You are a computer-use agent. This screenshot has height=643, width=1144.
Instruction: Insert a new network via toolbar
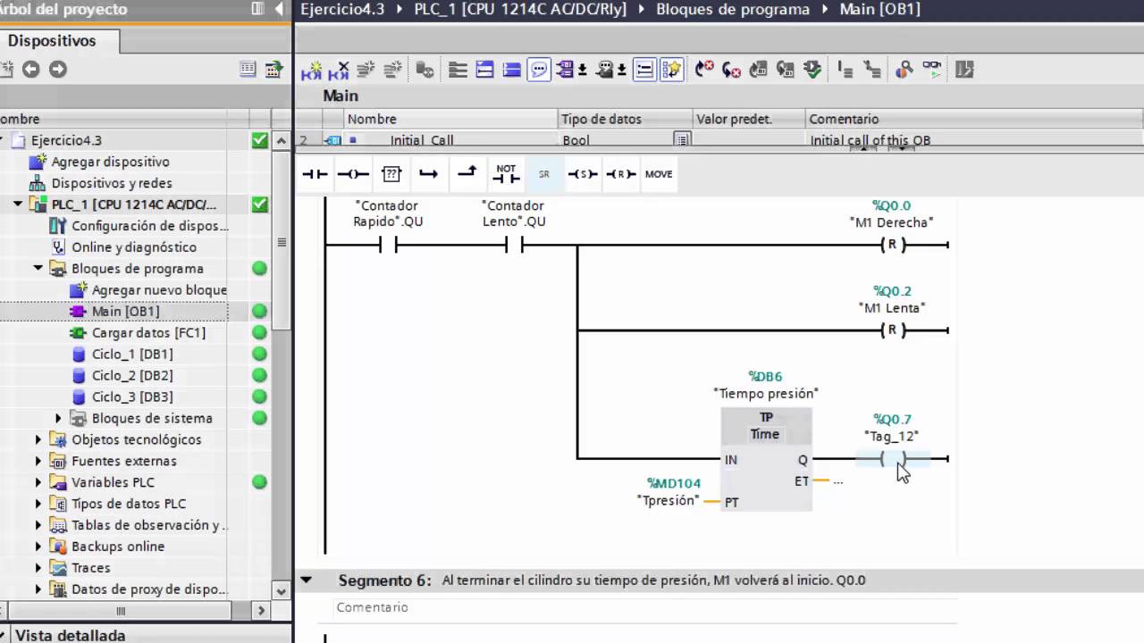[312, 70]
